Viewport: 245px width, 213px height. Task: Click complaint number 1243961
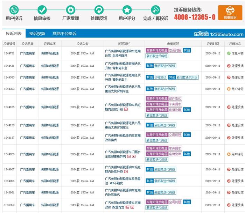9,192
